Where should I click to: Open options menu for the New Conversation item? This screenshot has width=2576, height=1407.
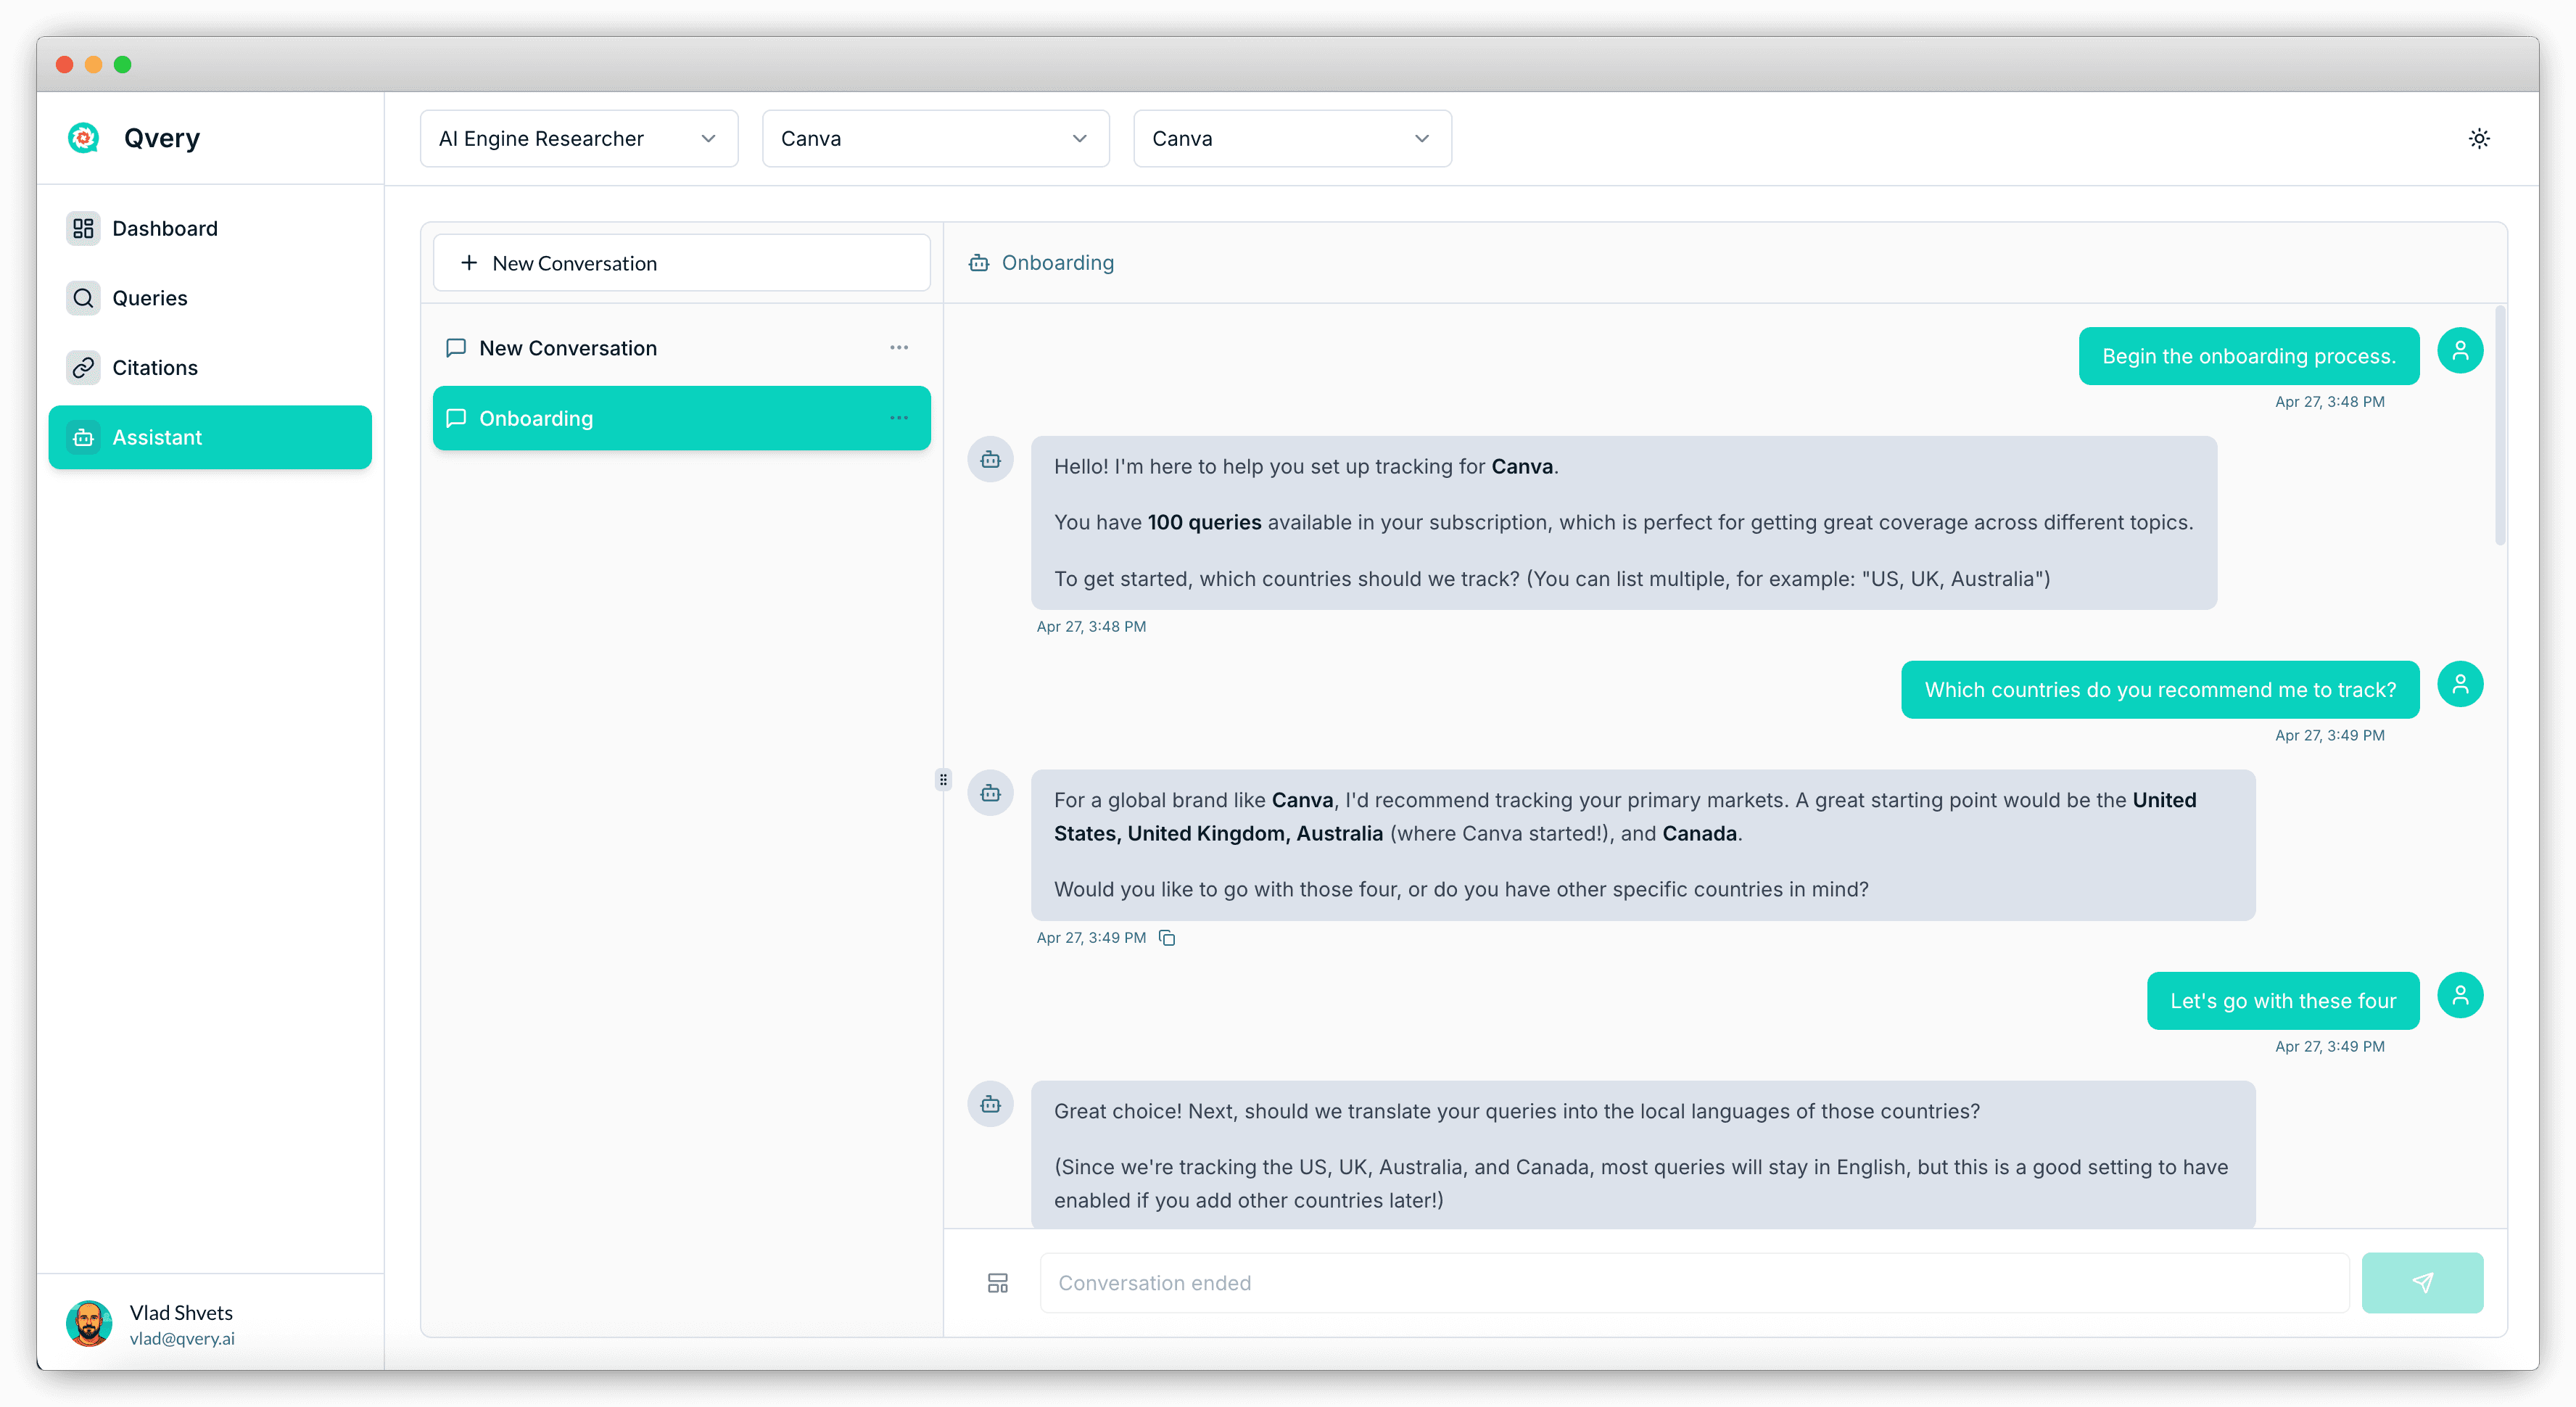click(x=898, y=348)
